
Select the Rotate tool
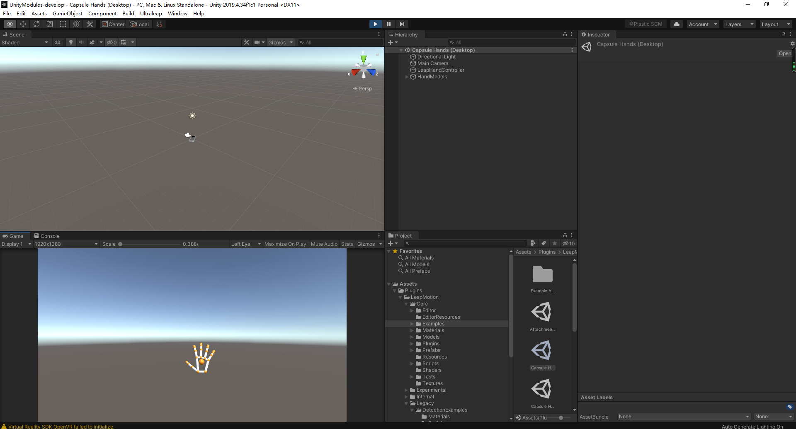36,24
